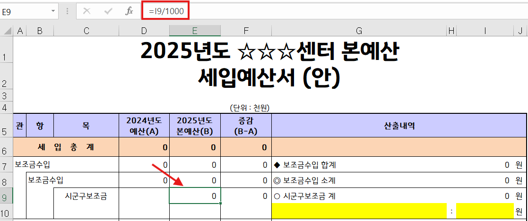Select row 9 header

coord(7,196)
